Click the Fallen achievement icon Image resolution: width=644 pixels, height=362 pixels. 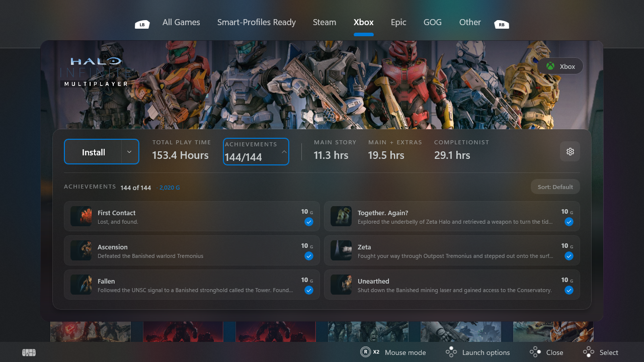(81, 285)
